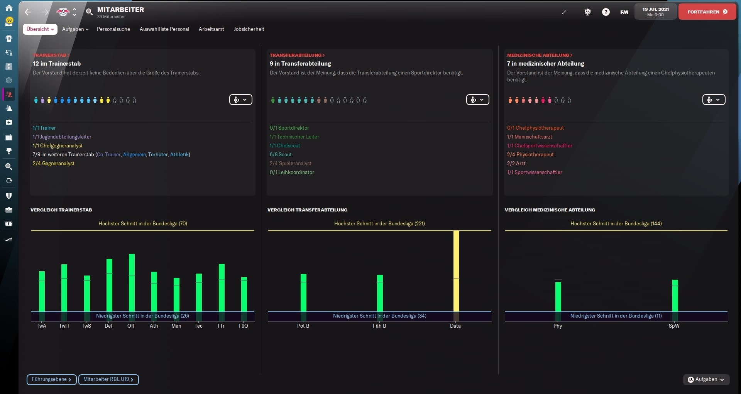Click the Mitarbeiter RBL U19 button

(108, 380)
